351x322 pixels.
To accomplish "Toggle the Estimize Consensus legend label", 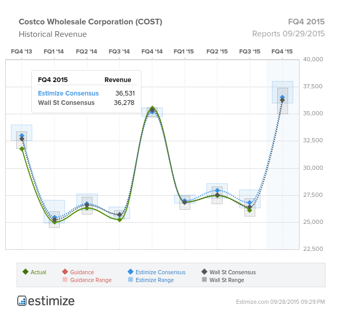I will (x=161, y=272).
